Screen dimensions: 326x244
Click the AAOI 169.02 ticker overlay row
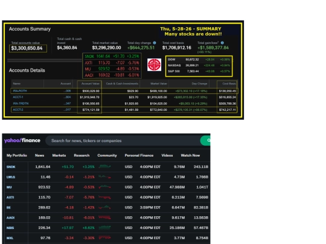pos(112,75)
